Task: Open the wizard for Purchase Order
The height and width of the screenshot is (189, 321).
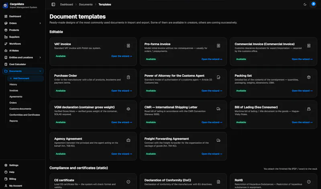Action: [x=122, y=91]
